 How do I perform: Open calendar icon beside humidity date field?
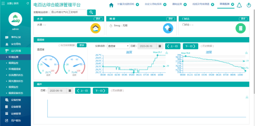(x=160, y=46)
